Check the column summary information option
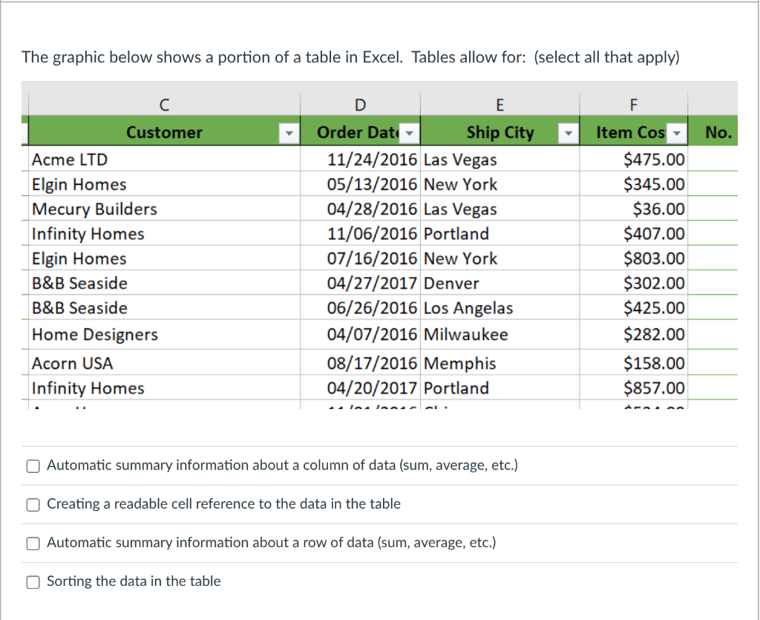Screen dimensions: 760x620 click(x=33, y=466)
